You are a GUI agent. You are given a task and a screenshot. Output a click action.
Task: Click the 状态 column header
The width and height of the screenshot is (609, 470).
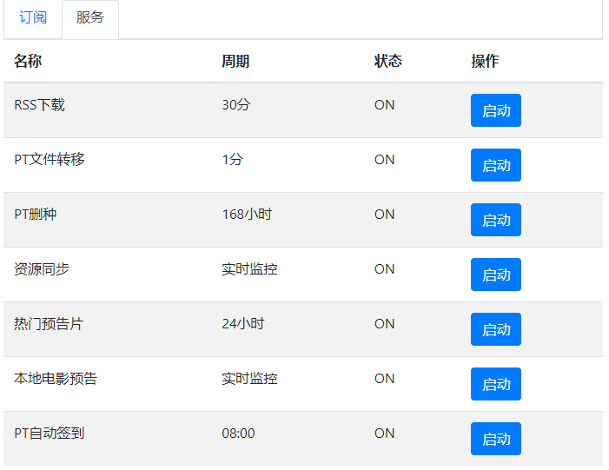(x=388, y=61)
